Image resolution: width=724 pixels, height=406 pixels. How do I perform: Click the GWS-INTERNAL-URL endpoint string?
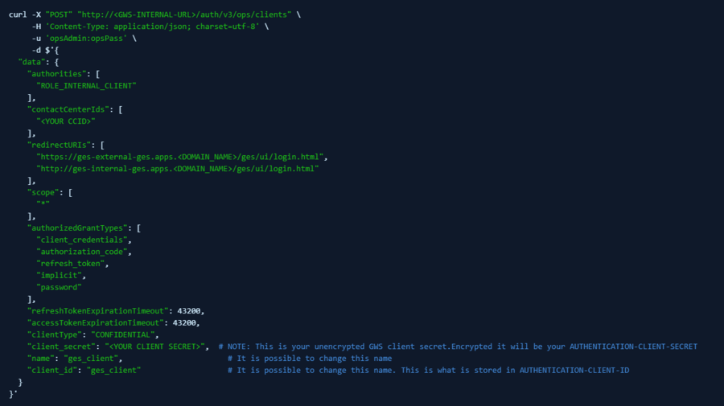(185, 14)
